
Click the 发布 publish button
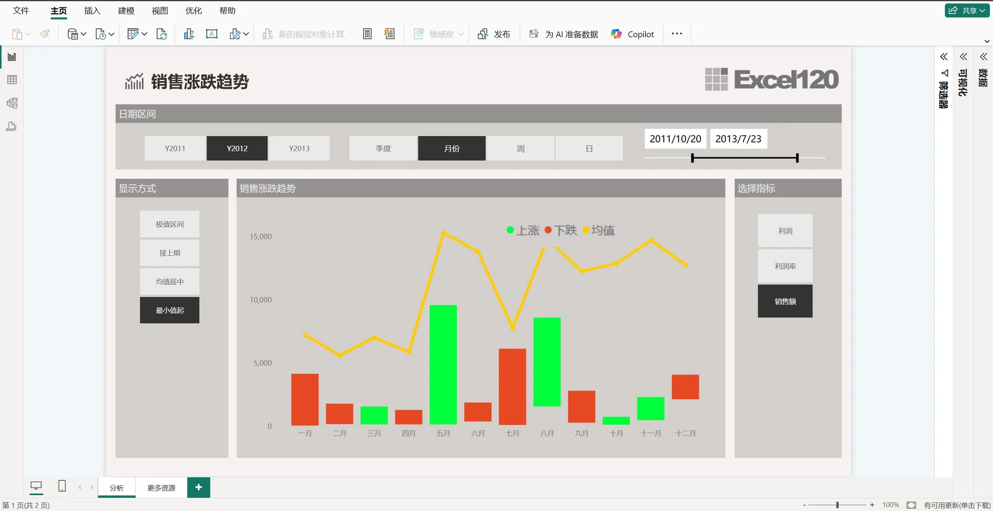pos(494,34)
